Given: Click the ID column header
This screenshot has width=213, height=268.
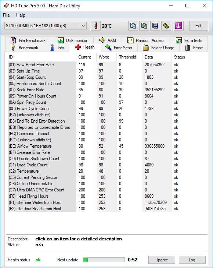Looking at the screenshot, I should [x=41, y=57].
